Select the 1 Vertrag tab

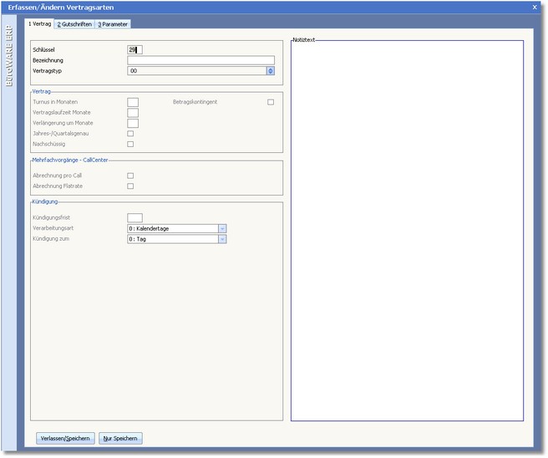[39, 23]
